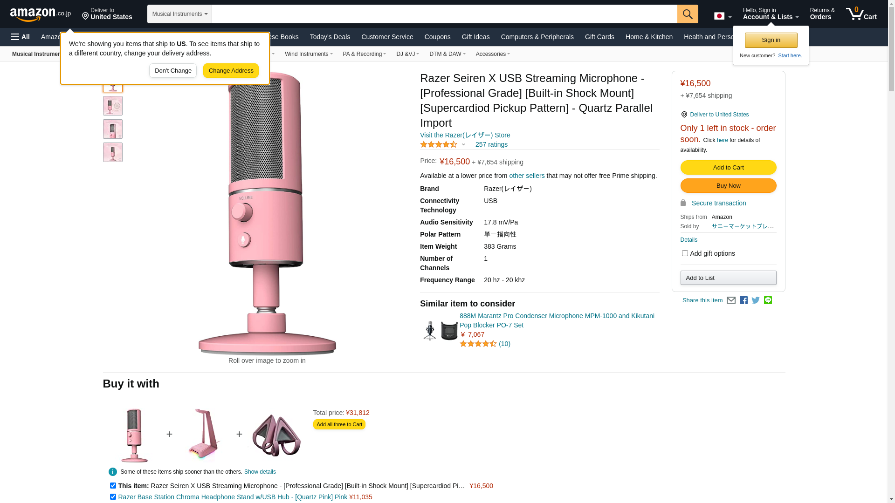Open the Musical Instruments search category dropdown
The height and width of the screenshot is (503, 895).
click(x=179, y=14)
